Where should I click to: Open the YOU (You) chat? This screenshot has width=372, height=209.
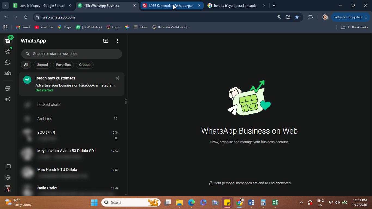point(72,135)
